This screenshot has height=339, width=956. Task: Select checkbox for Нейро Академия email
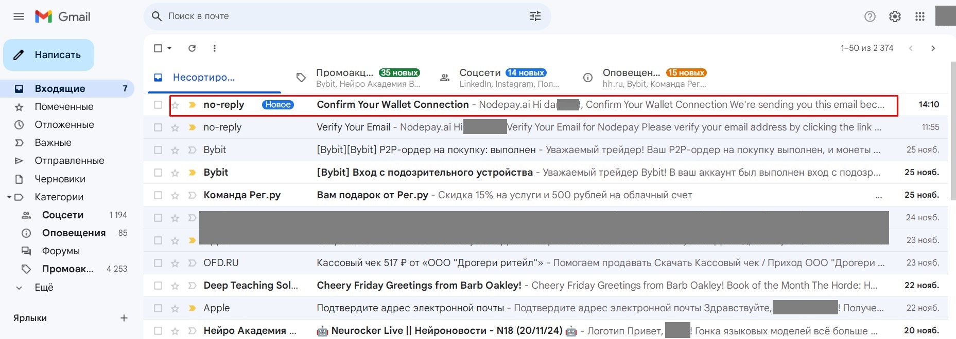coord(158,331)
